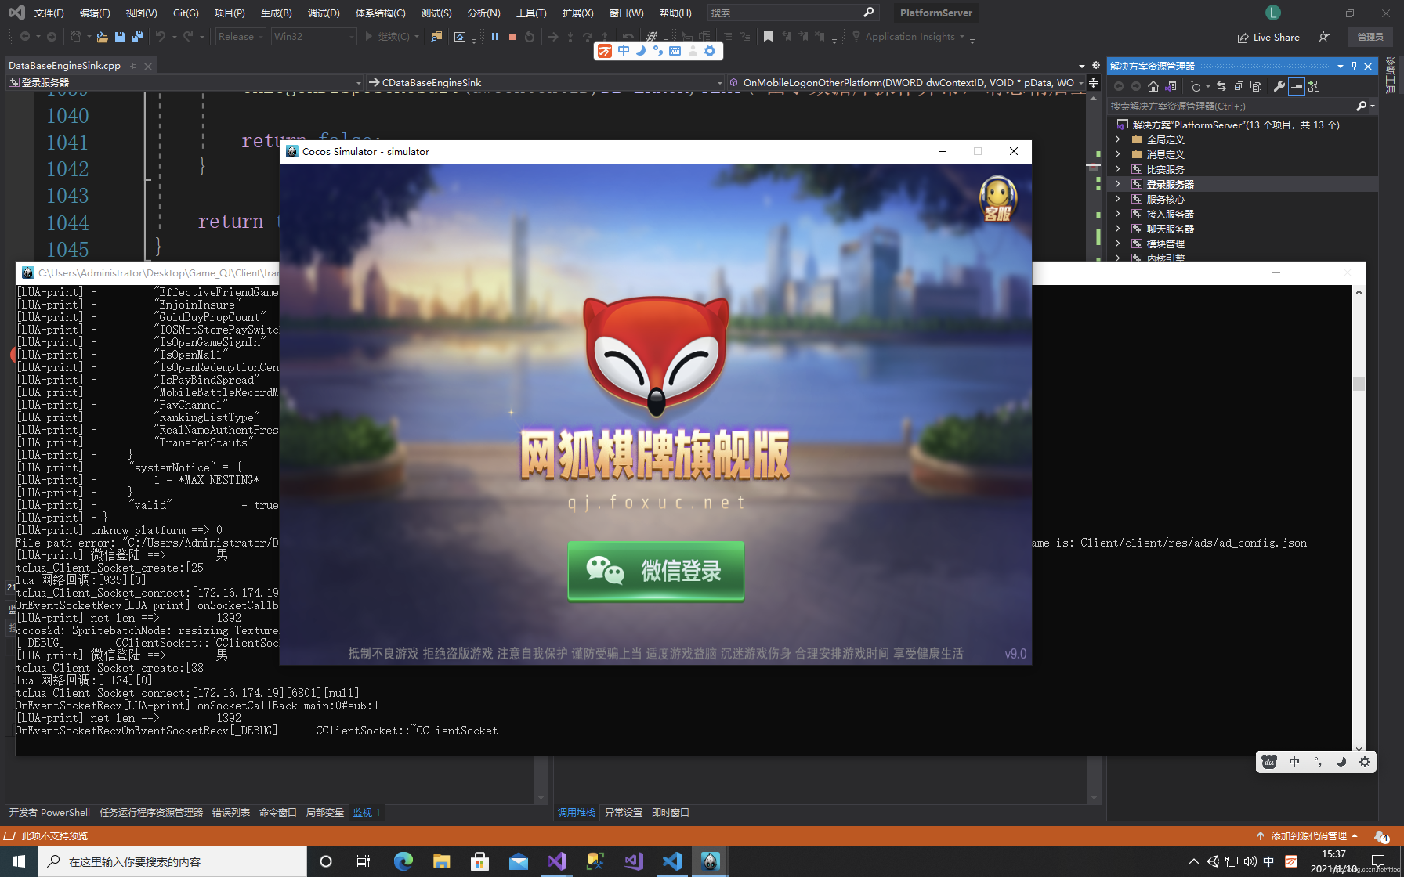The height and width of the screenshot is (877, 1404).
Task: Click the bookmark toolbar icon
Action: (767, 36)
